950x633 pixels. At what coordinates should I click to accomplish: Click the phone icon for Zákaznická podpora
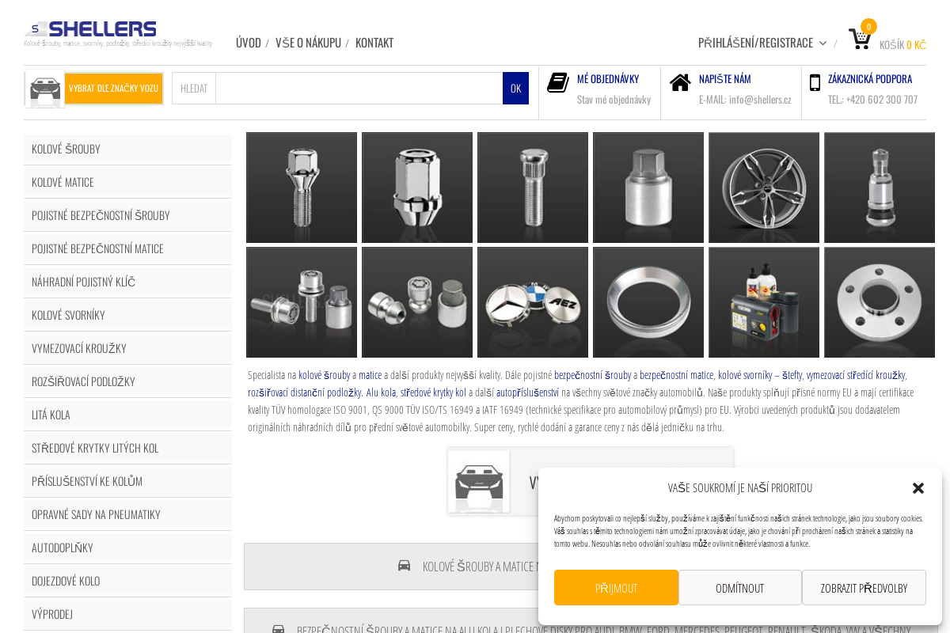(x=815, y=82)
